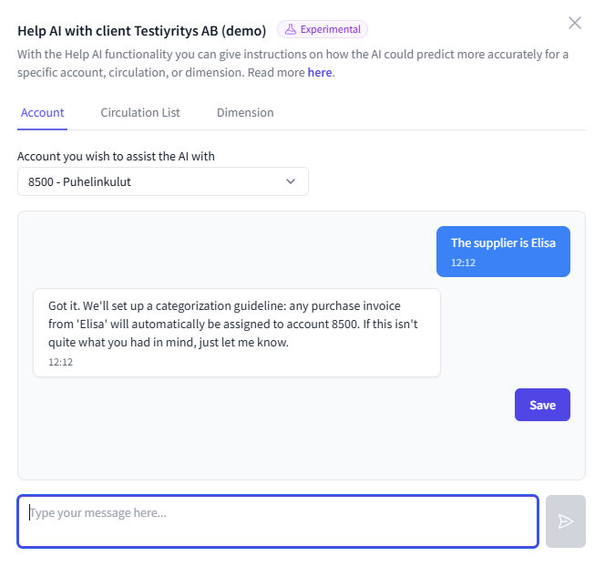Image resolution: width=605 pixels, height=567 pixels.
Task: Open the Dimension tab
Action: (x=245, y=113)
